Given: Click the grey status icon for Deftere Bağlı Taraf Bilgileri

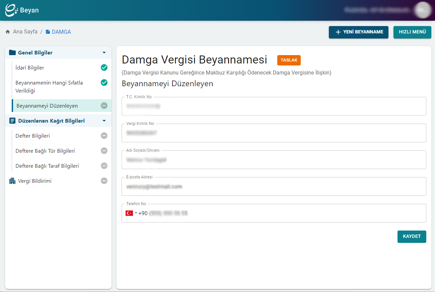Looking at the screenshot, I should click(104, 166).
